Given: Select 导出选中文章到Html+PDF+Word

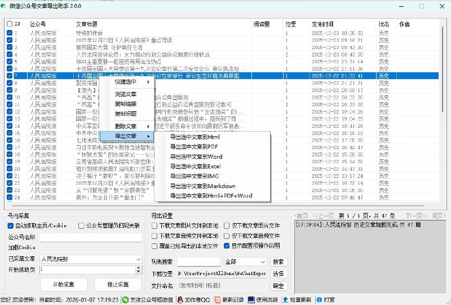Looking at the screenshot, I should click(213, 196).
